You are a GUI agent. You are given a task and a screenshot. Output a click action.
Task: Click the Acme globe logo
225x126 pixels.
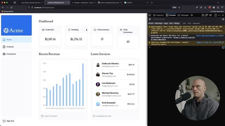(x=6, y=30)
